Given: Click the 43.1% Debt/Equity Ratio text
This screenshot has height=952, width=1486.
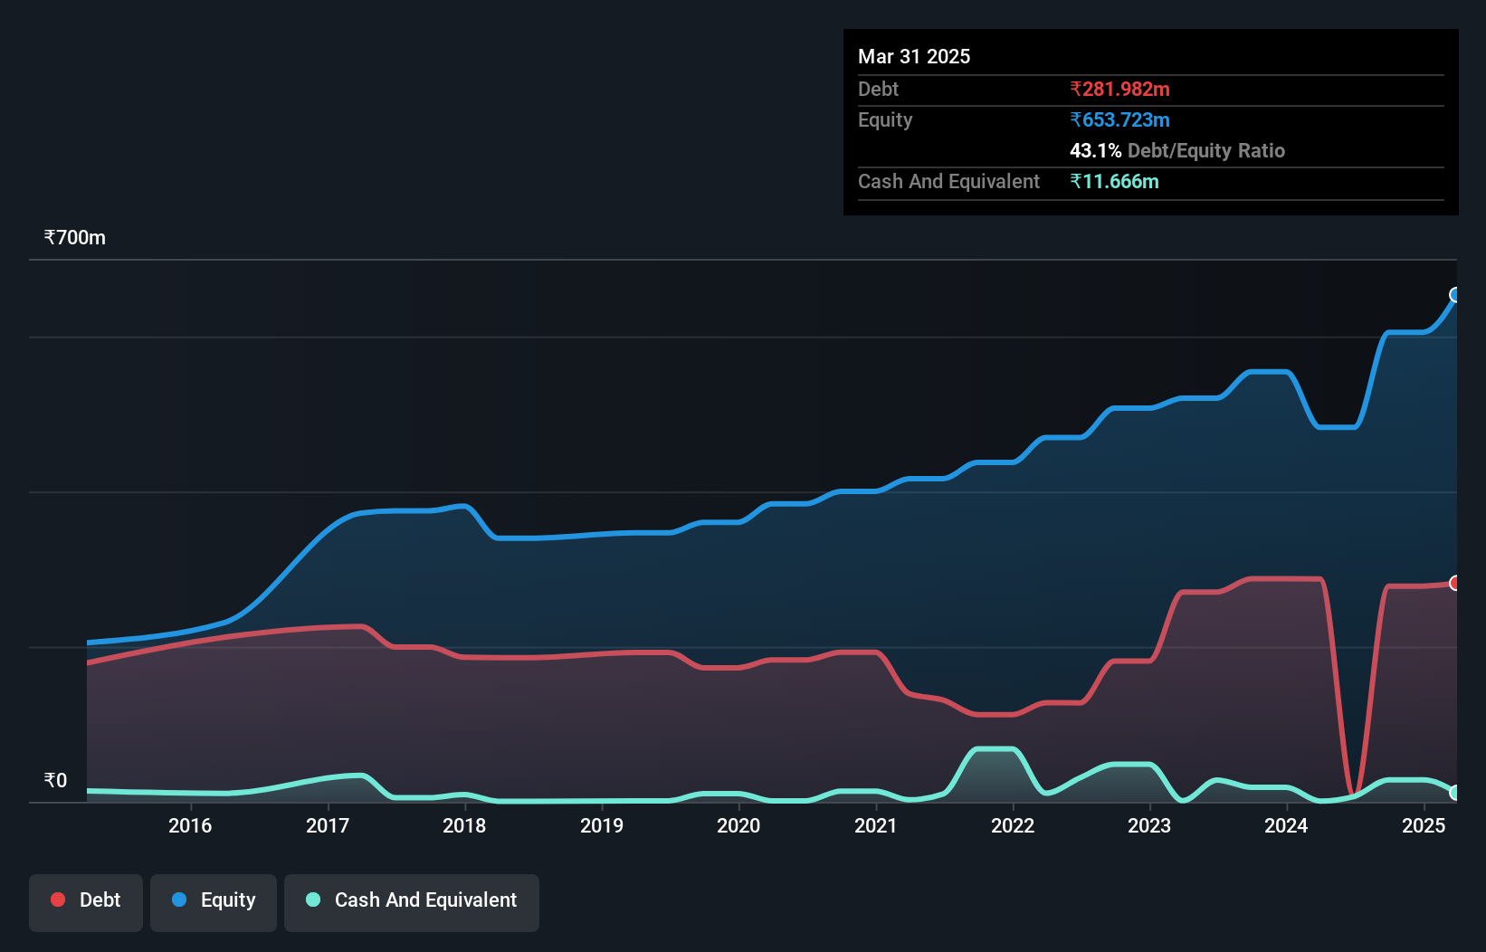Looking at the screenshot, I should coord(1177,150).
